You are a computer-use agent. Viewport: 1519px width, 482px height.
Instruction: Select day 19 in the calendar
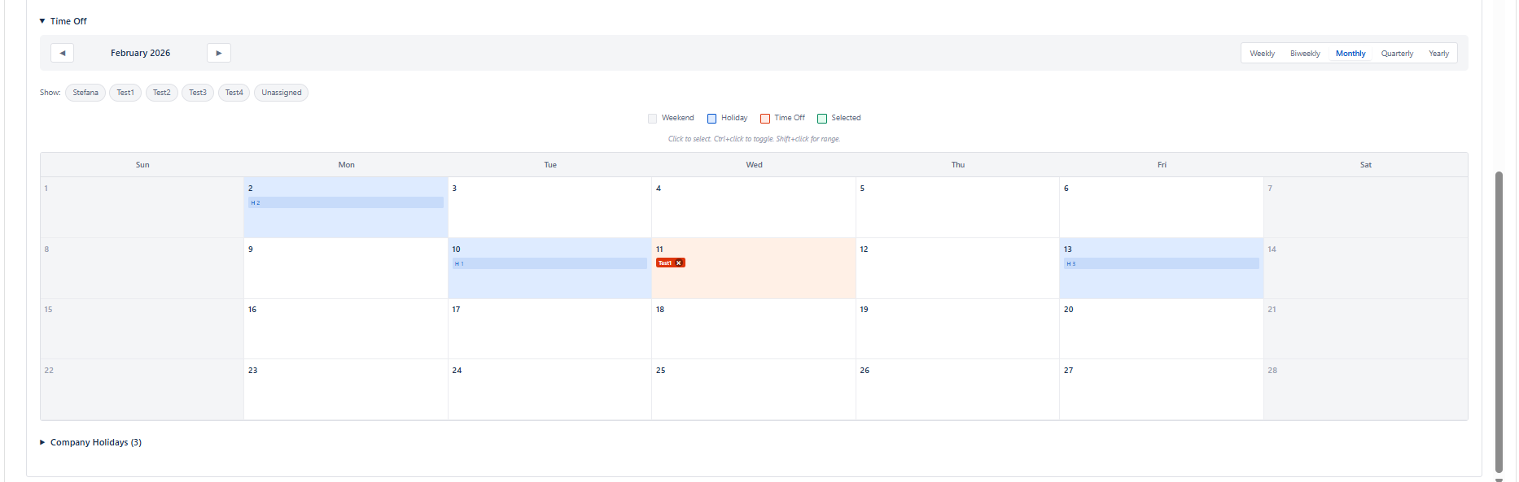tap(957, 328)
